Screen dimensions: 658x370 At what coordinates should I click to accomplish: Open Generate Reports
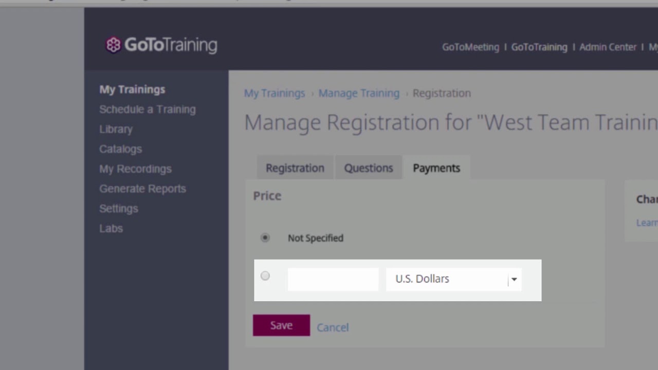click(142, 189)
